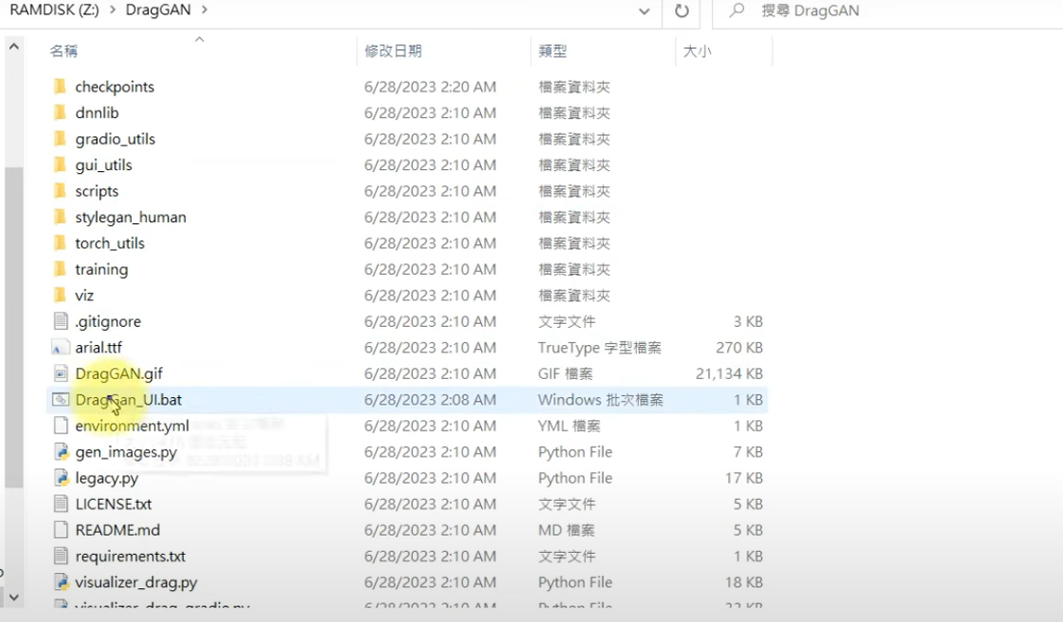Select the gradio_utils folder icon
Image resolution: width=1063 pixels, height=622 pixels.
click(61, 138)
